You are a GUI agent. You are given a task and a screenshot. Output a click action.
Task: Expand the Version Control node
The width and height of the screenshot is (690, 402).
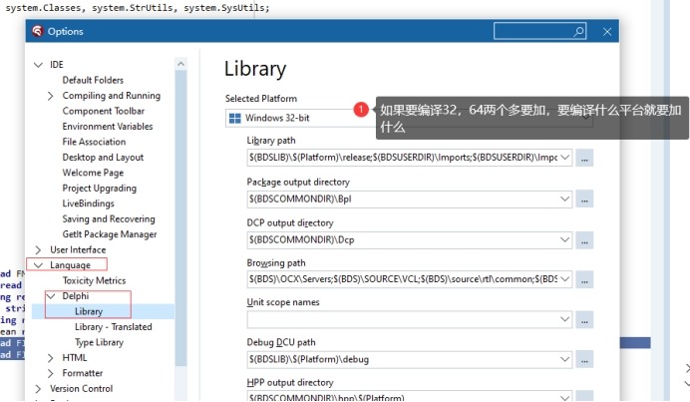point(38,388)
